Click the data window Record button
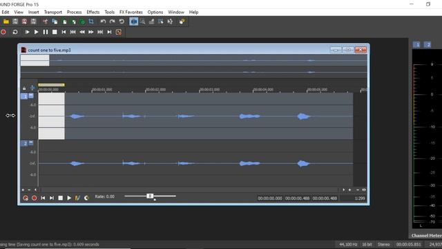 tap(34, 199)
